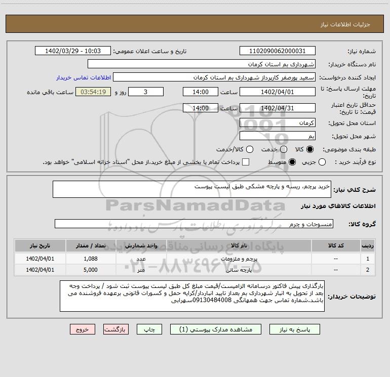Click the requester field سعید پورصفر
The height and width of the screenshot is (377, 390).
214,77
